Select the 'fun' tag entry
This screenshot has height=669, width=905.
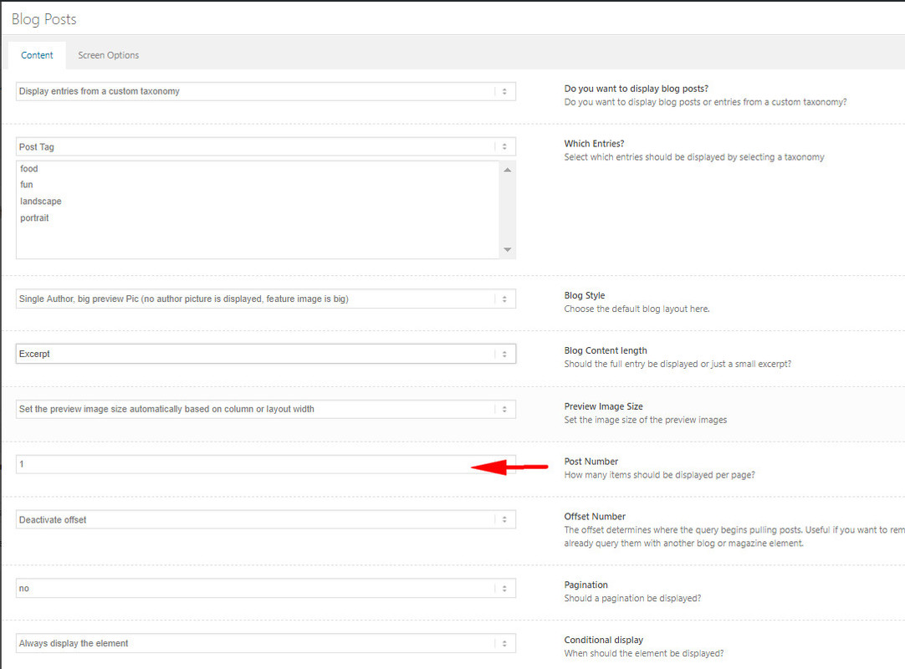point(27,185)
